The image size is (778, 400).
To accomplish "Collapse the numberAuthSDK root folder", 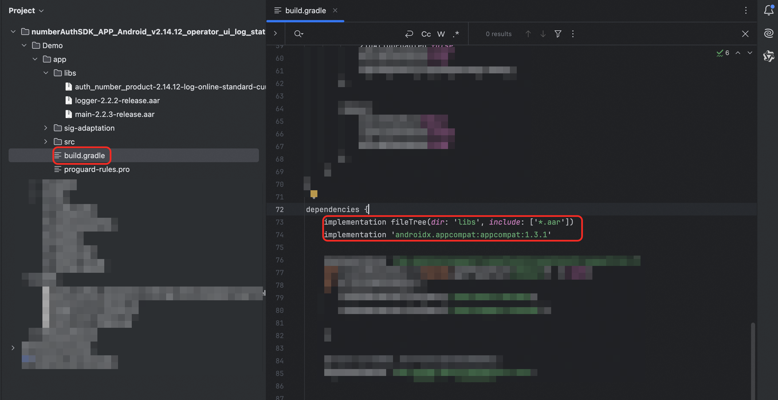I will click(x=13, y=32).
